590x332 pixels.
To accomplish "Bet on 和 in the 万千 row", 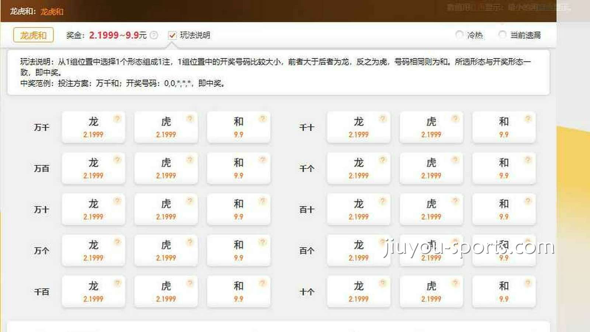I will click(239, 127).
